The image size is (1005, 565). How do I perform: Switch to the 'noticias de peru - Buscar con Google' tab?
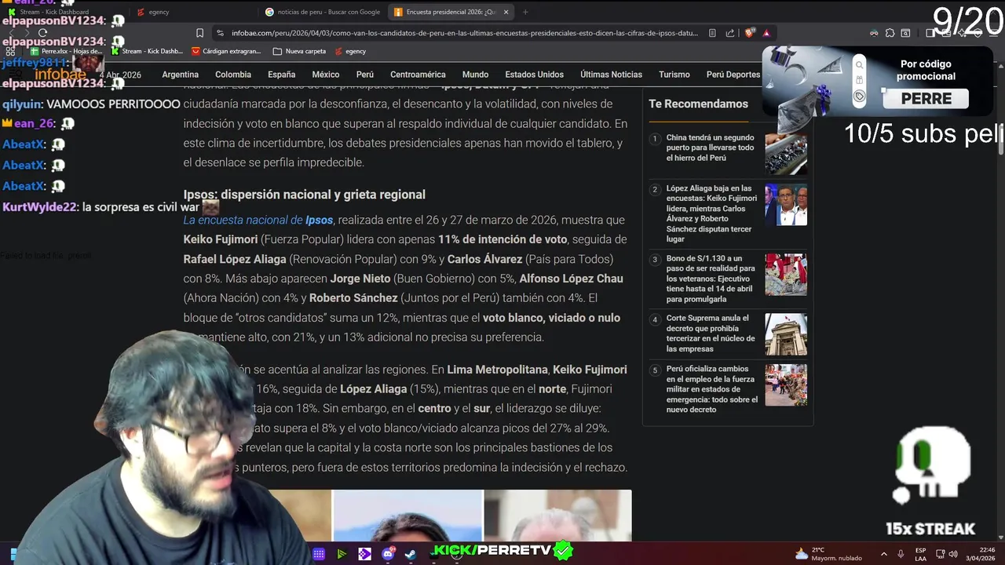(323, 12)
